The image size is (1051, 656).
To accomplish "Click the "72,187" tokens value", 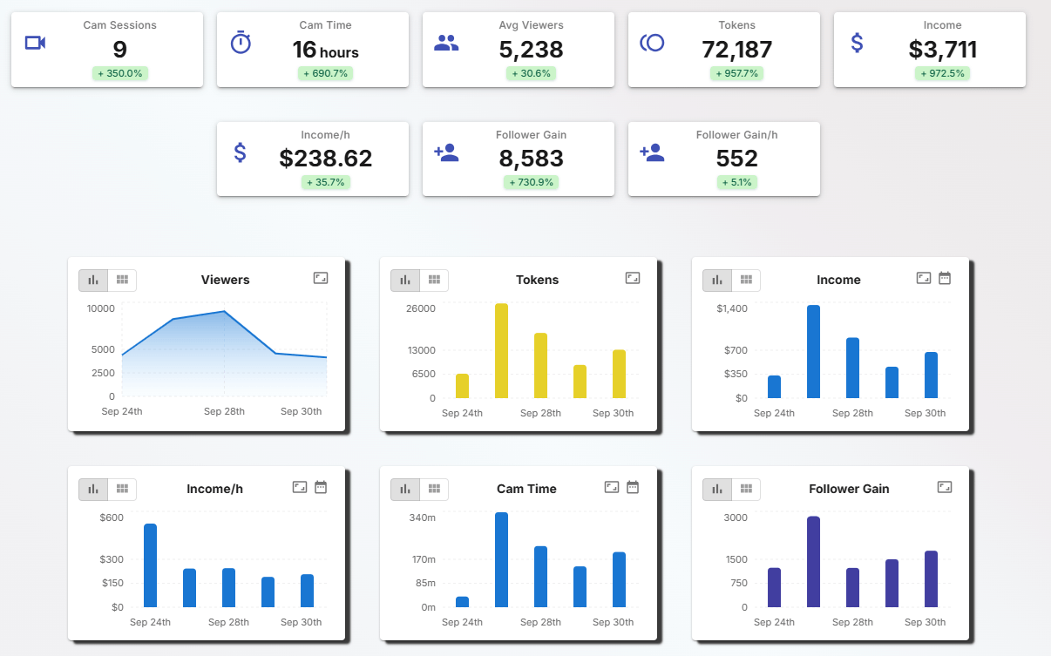I will click(x=737, y=50).
